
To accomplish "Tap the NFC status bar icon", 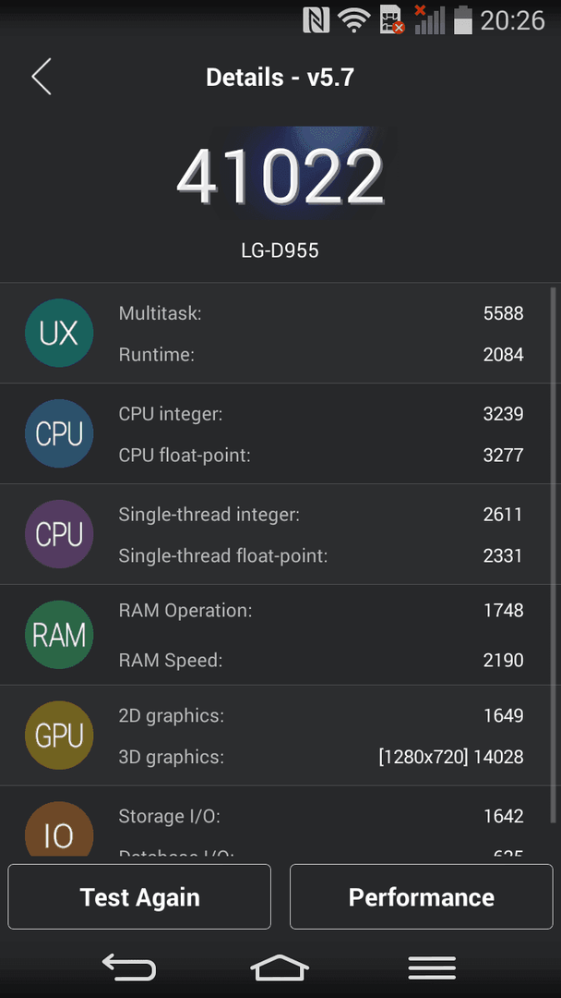I will tap(316, 19).
